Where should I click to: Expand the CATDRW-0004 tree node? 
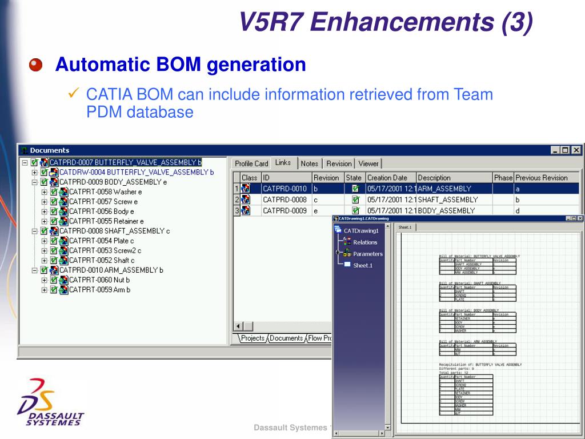(34, 173)
